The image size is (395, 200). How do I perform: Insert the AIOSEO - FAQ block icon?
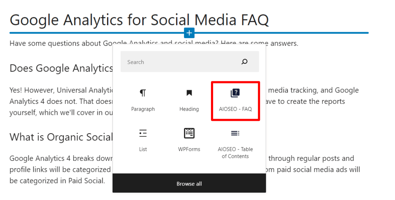pyautogui.click(x=235, y=93)
